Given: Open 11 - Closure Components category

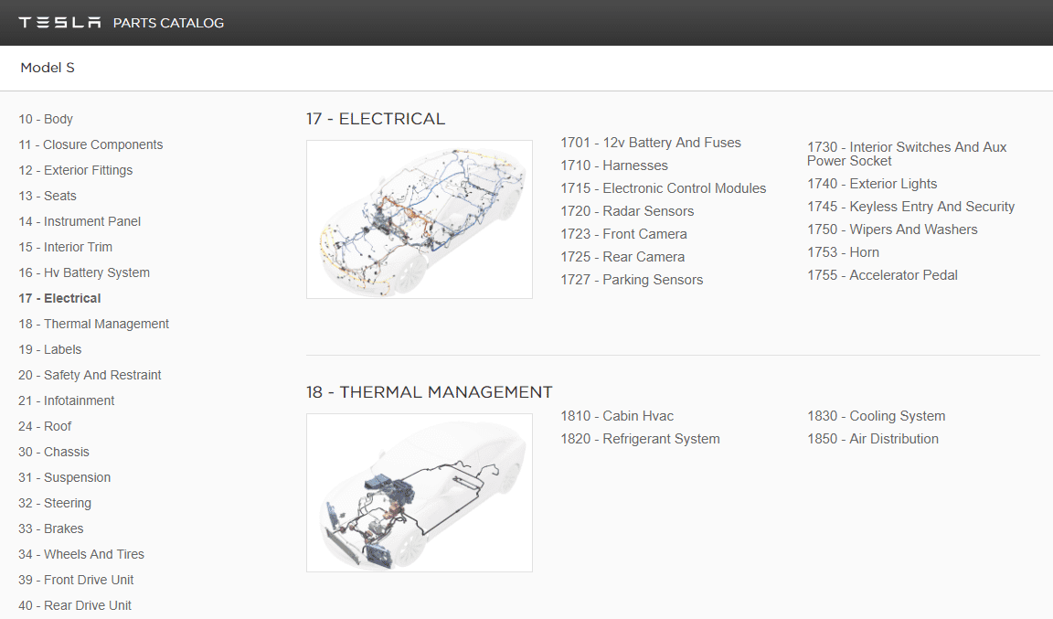Looking at the screenshot, I should click(90, 144).
